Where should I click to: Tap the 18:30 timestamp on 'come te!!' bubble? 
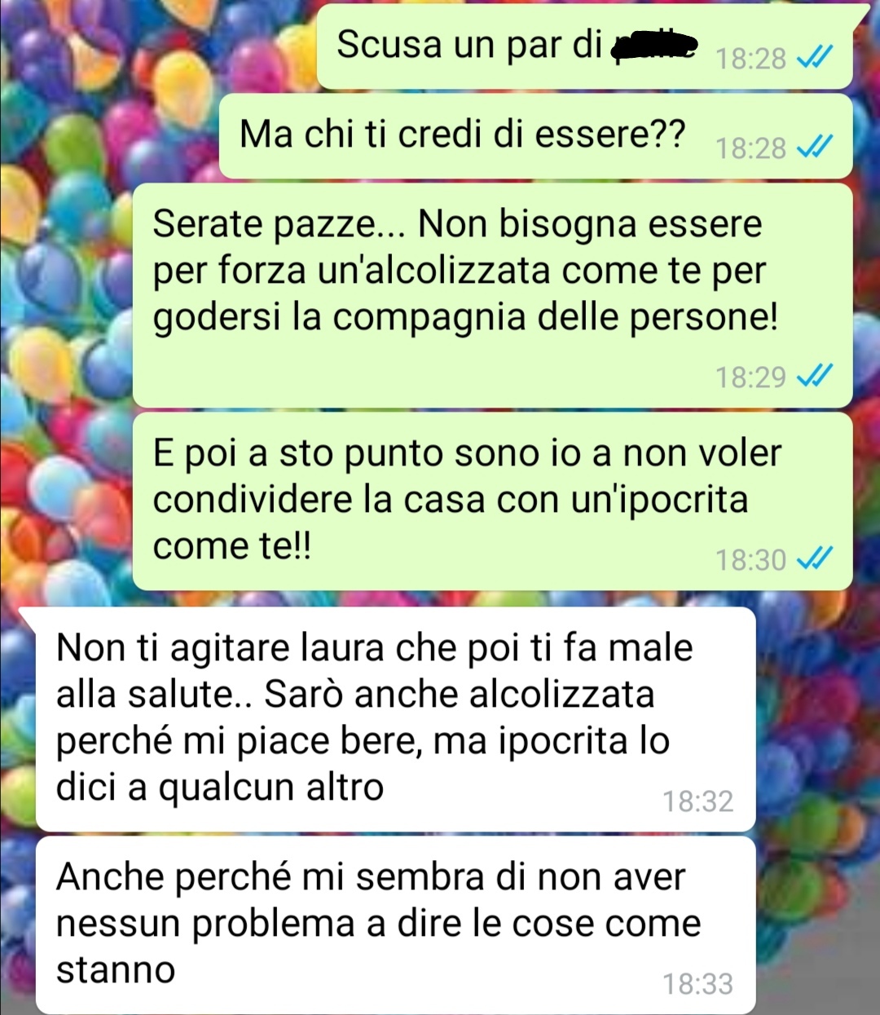coord(750,560)
